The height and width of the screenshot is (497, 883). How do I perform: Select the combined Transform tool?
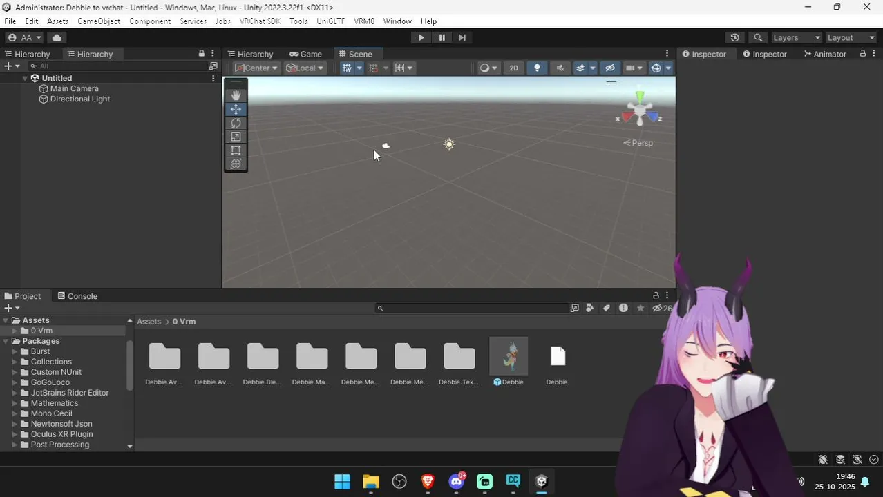(236, 164)
